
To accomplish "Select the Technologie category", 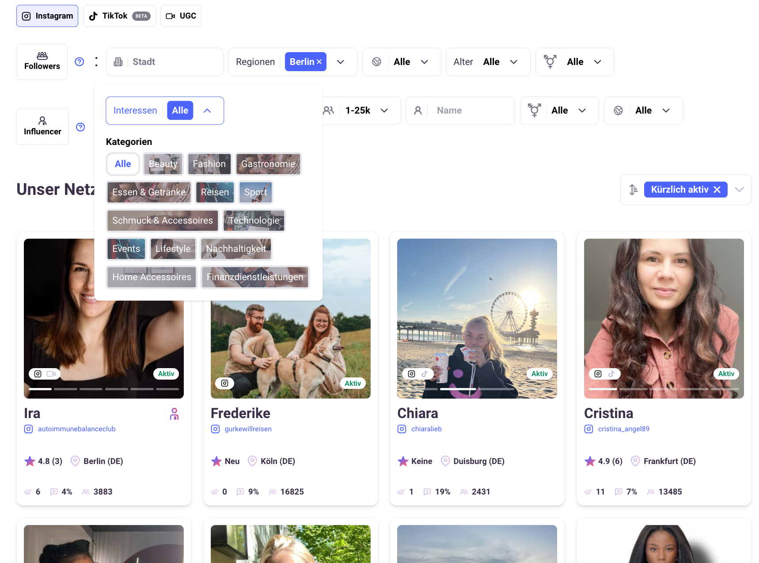I will 254,221.
